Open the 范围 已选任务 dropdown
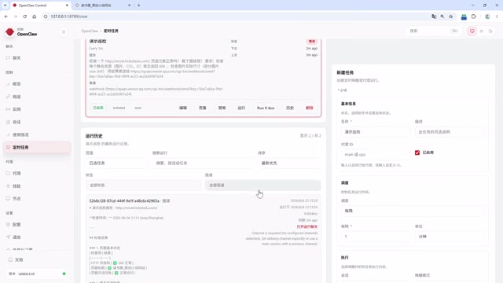The height and width of the screenshot is (283, 503). pyautogui.click(x=117, y=163)
